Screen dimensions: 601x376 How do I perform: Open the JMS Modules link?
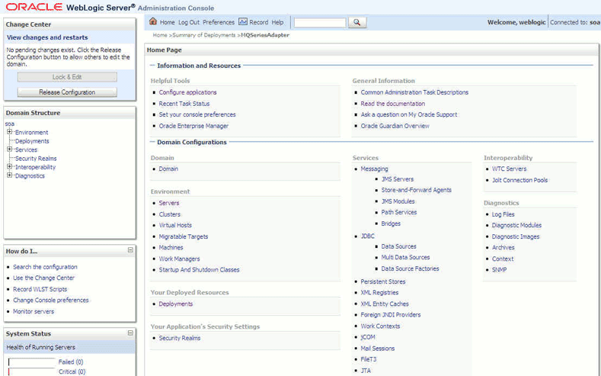[398, 201]
